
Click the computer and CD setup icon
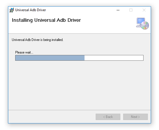point(142,23)
